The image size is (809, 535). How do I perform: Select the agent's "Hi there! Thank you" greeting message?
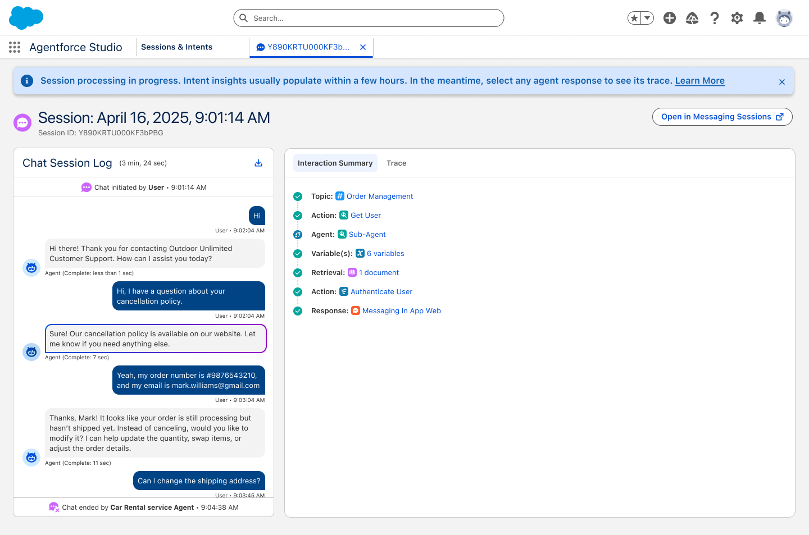click(155, 253)
